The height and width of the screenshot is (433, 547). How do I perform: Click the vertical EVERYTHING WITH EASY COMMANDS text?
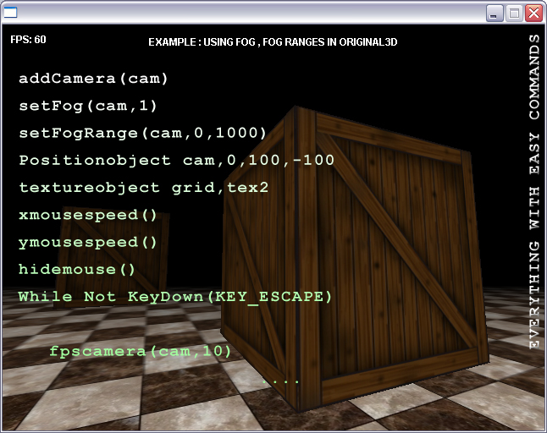(x=534, y=192)
